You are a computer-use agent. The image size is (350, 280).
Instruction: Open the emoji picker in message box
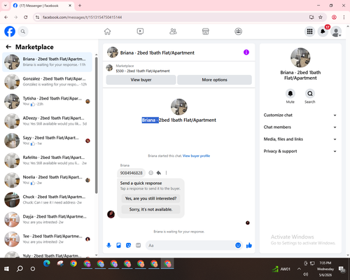click(238, 245)
